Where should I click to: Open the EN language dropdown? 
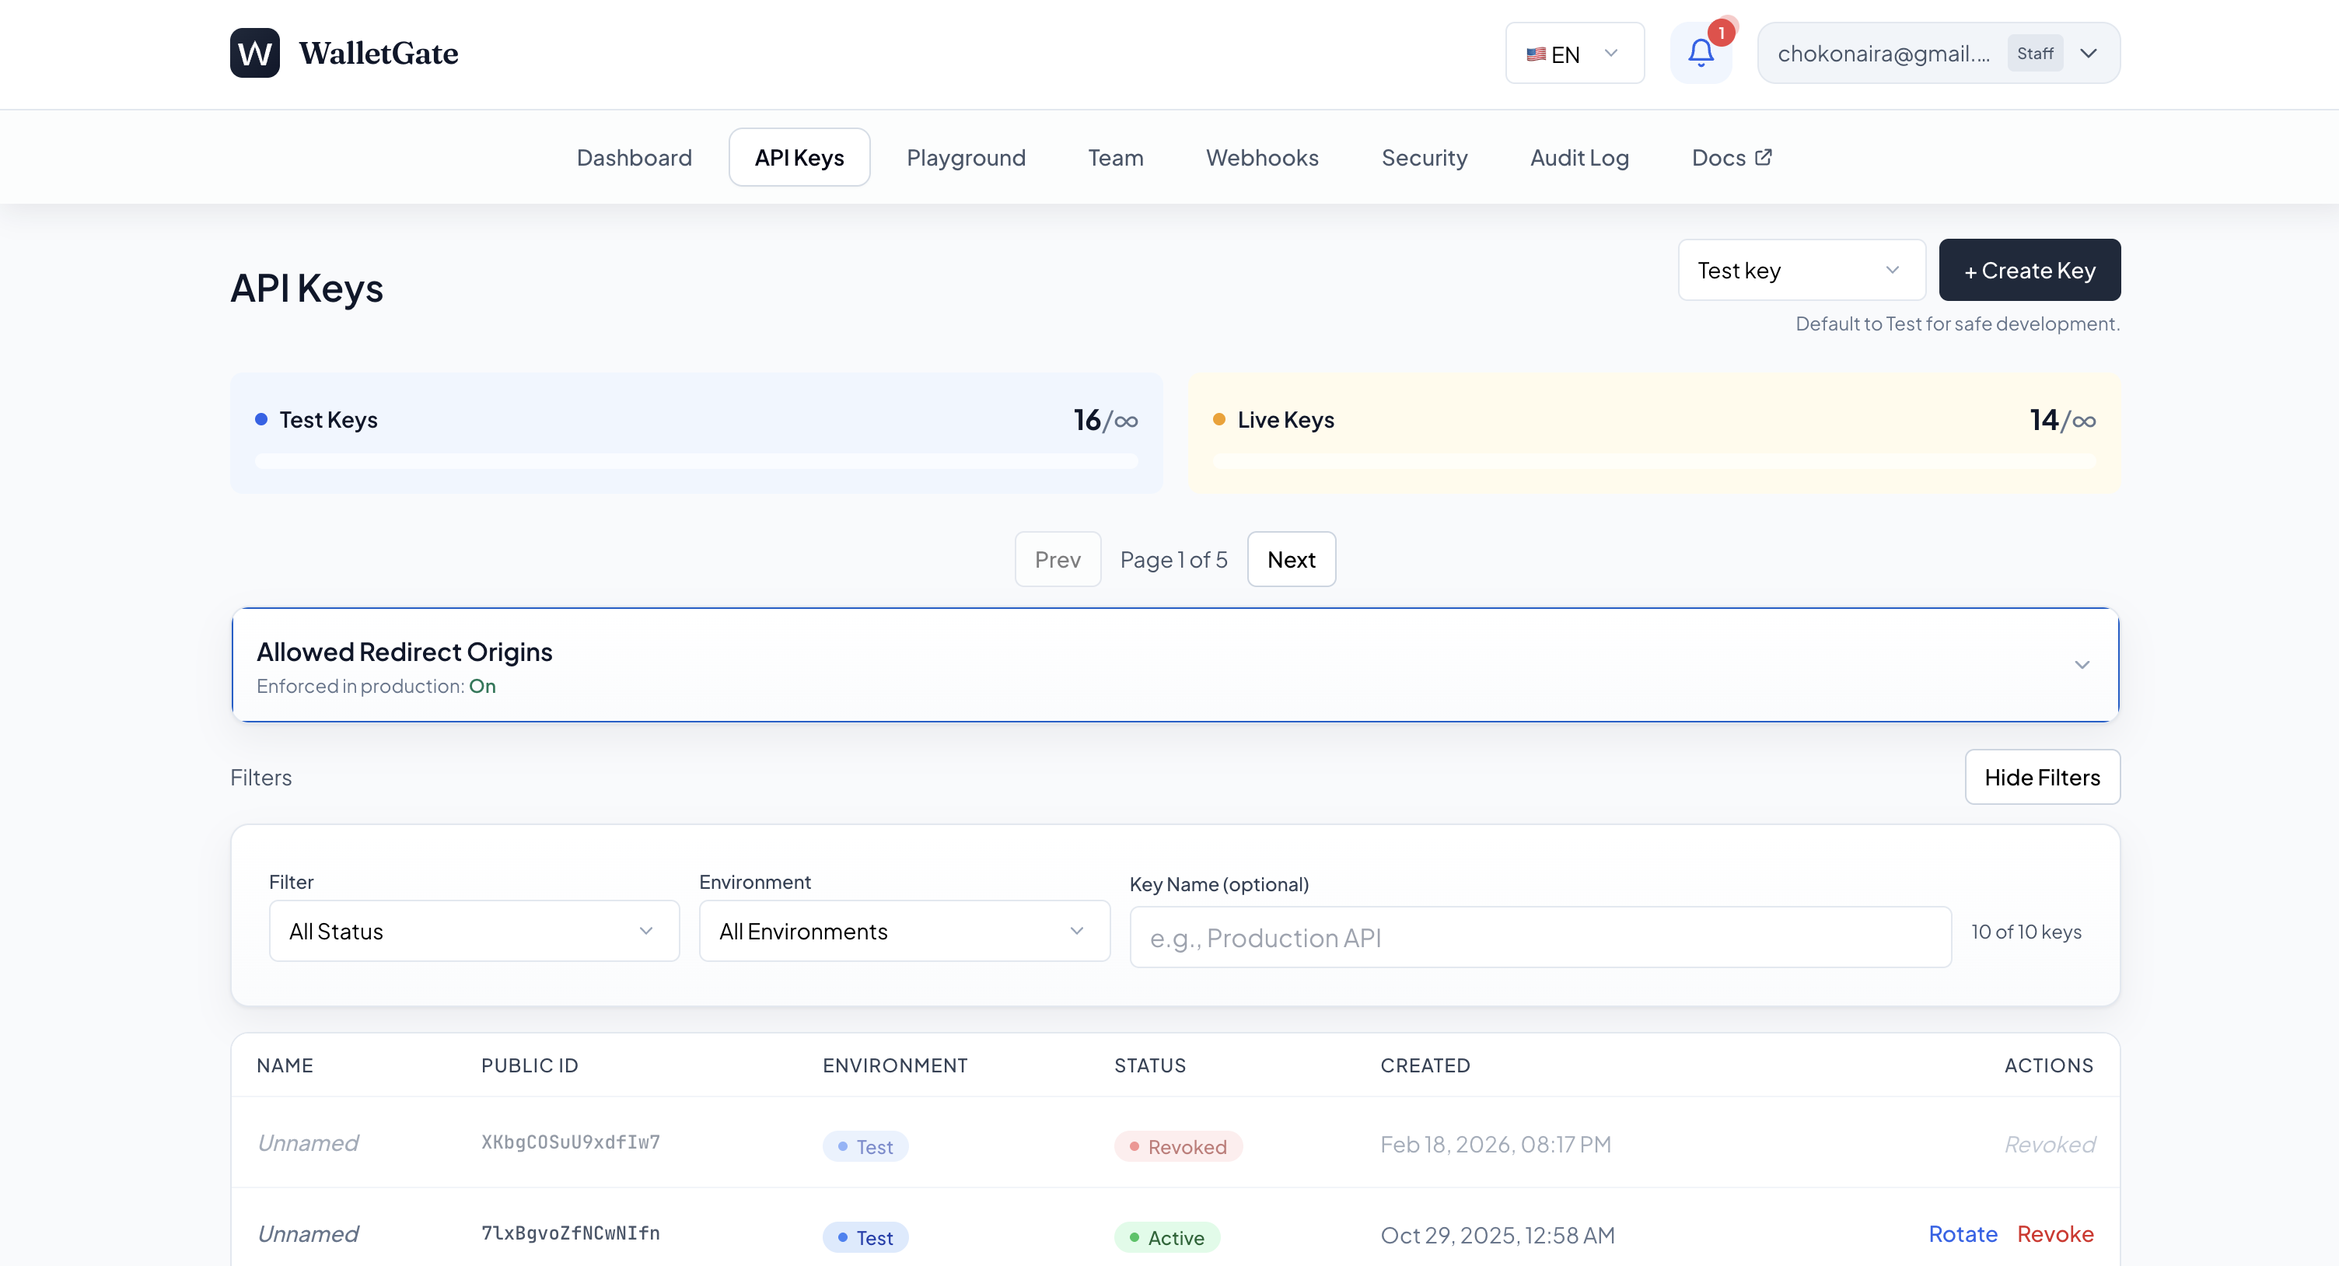click(x=1575, y=54)
